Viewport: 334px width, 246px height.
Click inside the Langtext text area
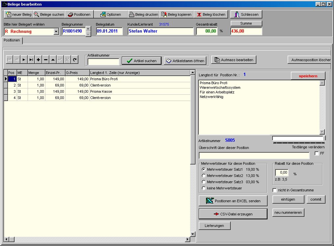coord(259,107)
